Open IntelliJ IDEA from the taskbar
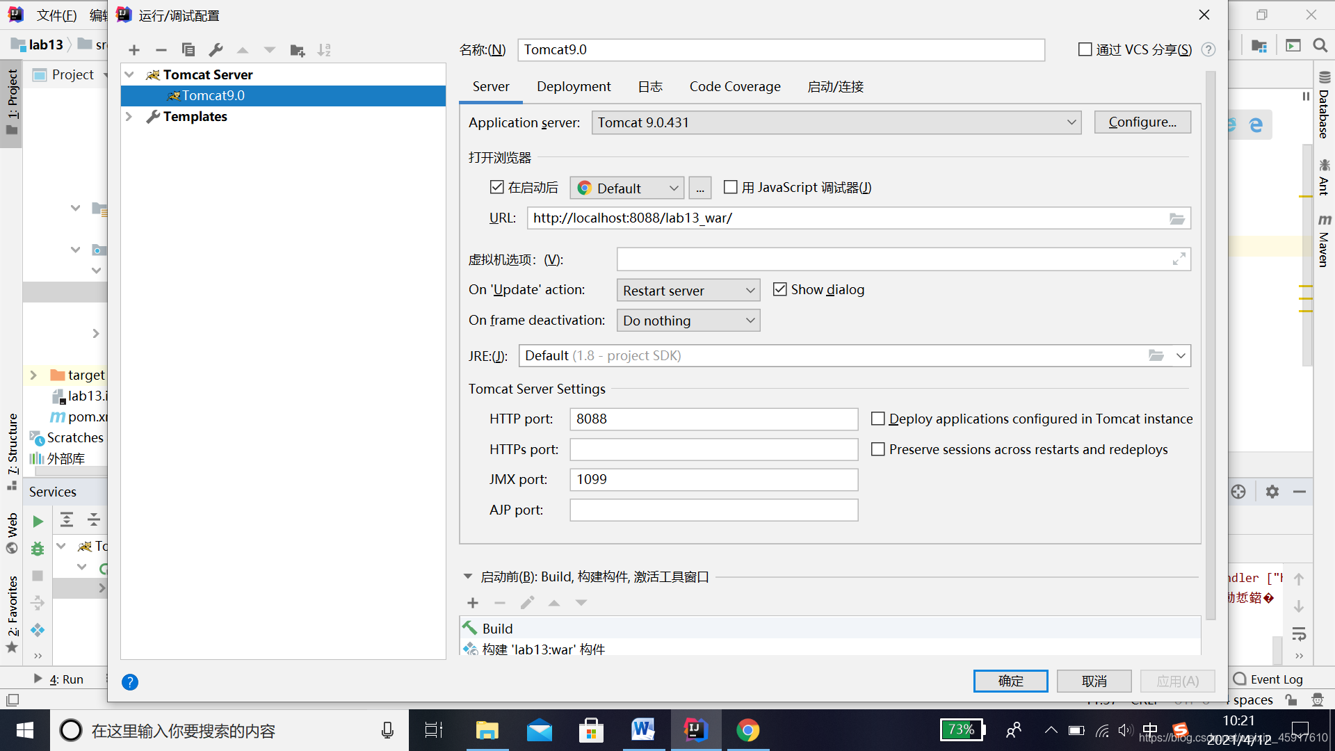1335x751 pixels. click(x=695, y=730)
